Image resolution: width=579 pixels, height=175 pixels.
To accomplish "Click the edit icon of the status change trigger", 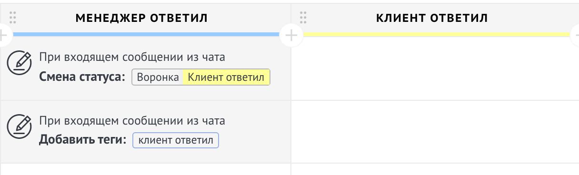I will pos(19,62).
